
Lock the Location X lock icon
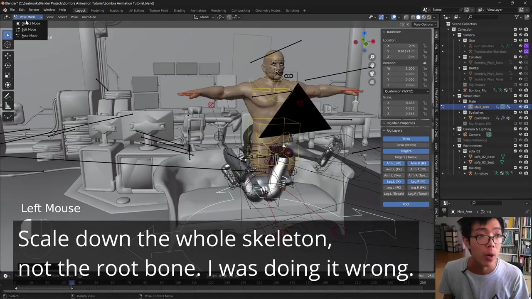pos(425,46)
